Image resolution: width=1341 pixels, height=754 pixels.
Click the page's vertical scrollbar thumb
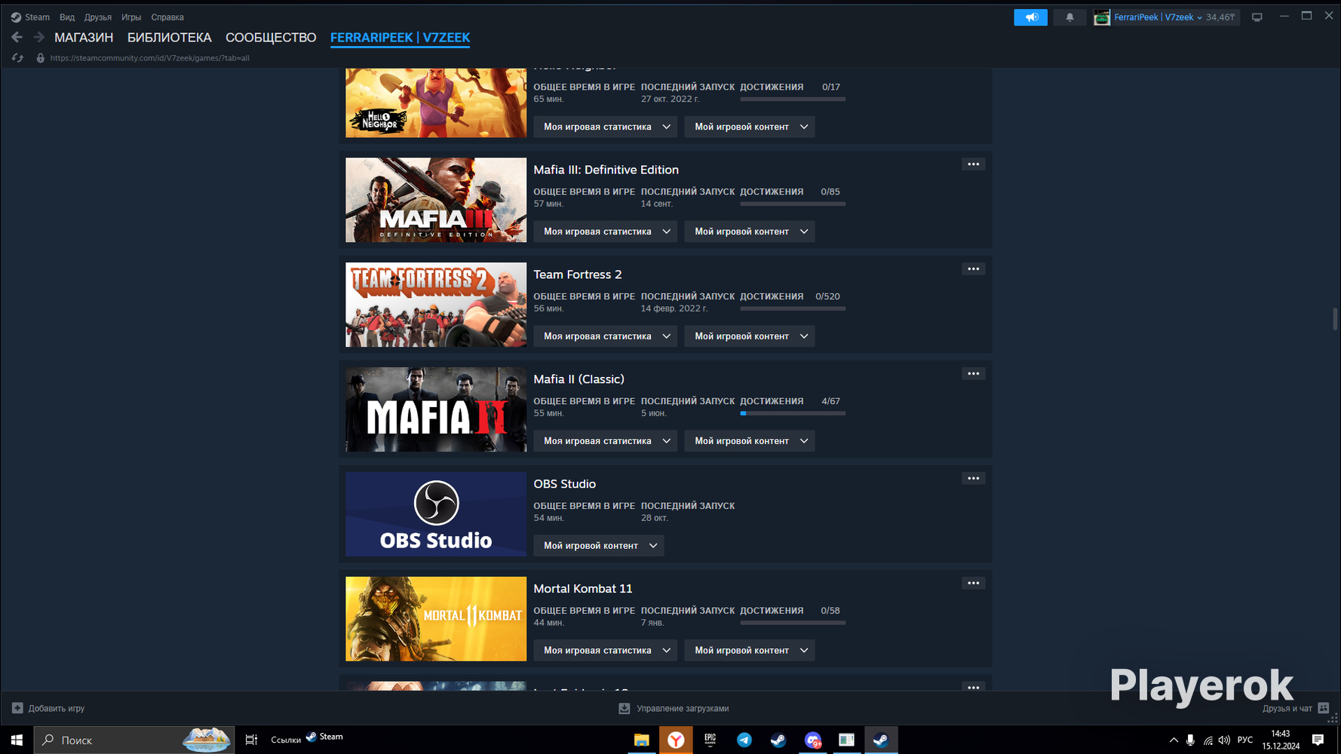1335,319
